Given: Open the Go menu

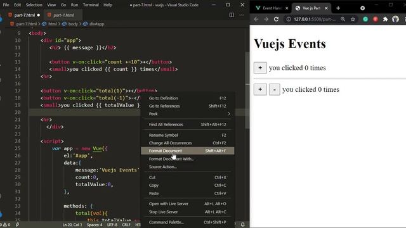Looking at the screenshot, I should 63,4.
